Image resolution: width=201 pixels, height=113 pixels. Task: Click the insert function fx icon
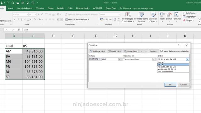coord(19,30)
